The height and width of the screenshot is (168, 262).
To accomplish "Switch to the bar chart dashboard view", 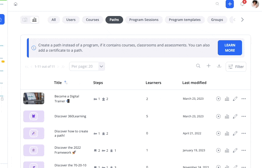I will click(x=34, y=20).
